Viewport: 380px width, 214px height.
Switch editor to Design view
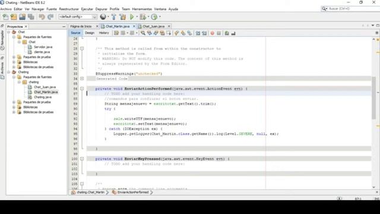[x=90, y=33]
